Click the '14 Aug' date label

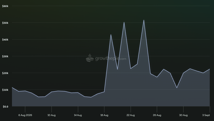pos(78,115)
